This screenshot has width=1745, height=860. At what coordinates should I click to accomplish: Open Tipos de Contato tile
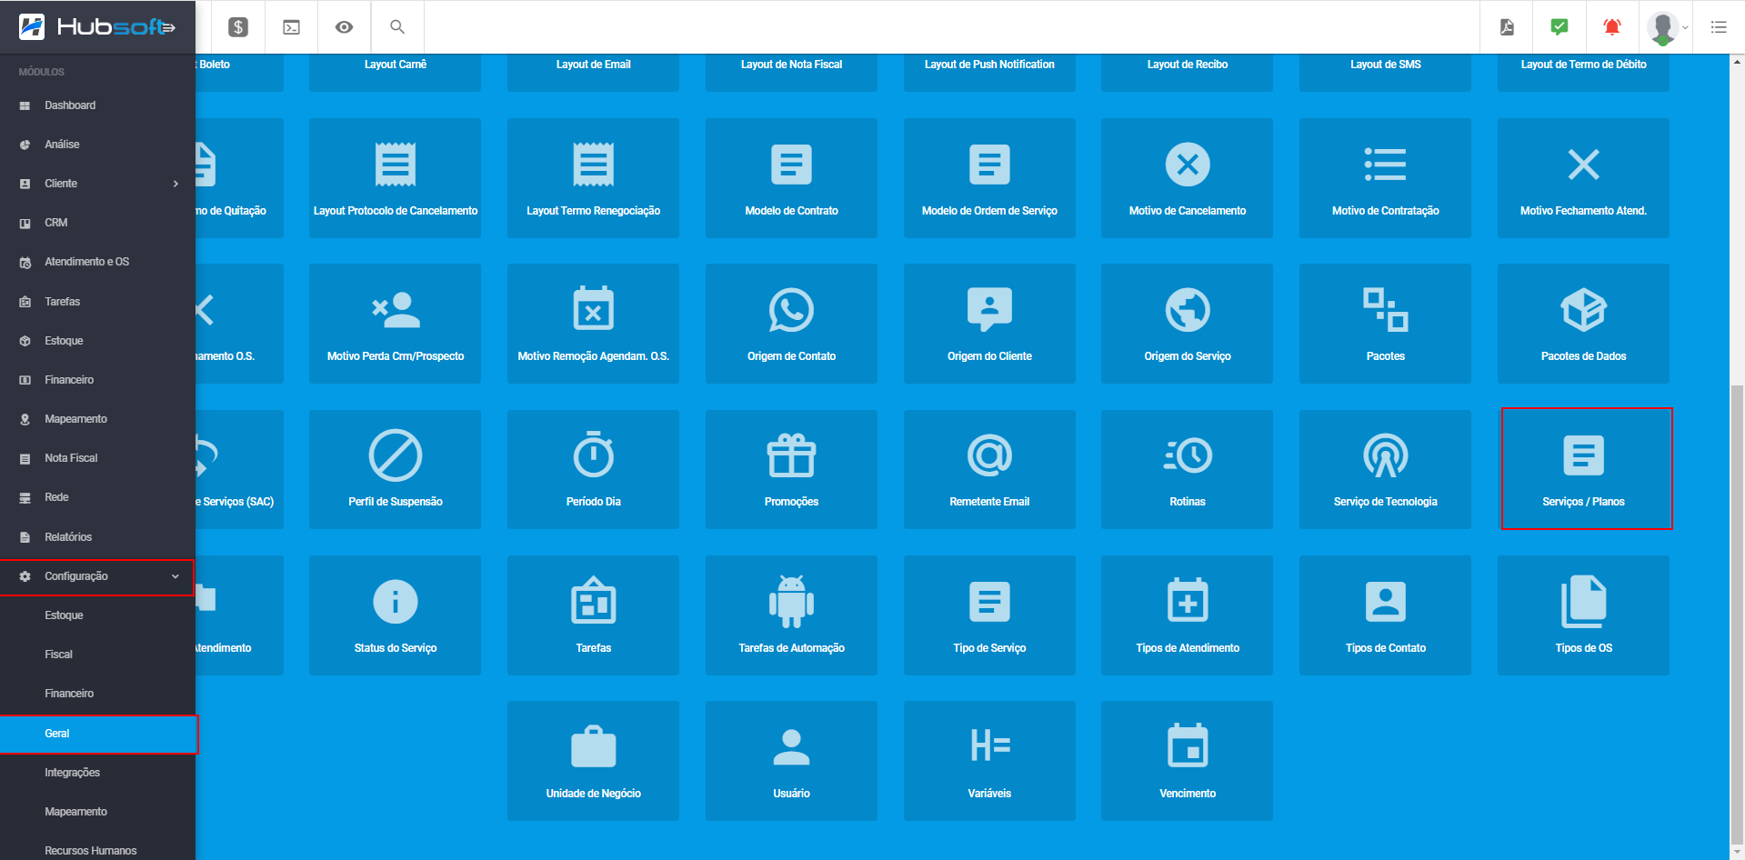click(1386, 615)
